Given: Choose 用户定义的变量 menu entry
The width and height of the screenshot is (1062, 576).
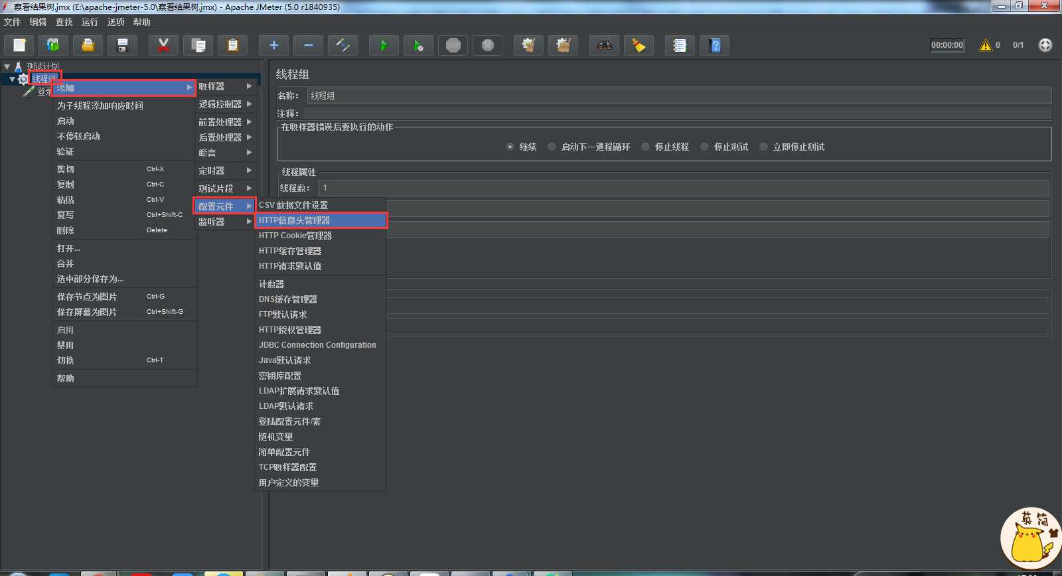Looking at the screenshot, I should coord(321,482).
